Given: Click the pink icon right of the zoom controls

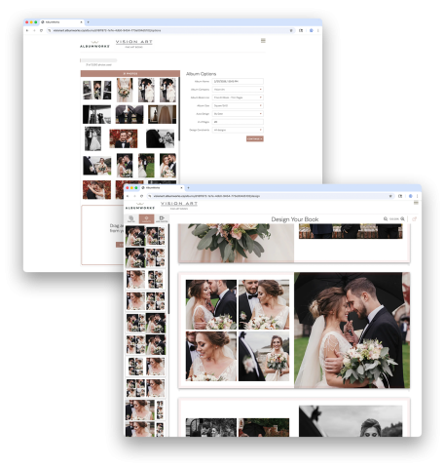Looking at the screenshot, I should [414, 219].
